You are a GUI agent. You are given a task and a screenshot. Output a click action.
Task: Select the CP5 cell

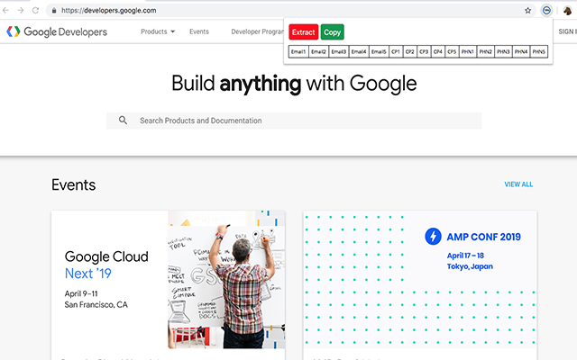coord(452,52)
